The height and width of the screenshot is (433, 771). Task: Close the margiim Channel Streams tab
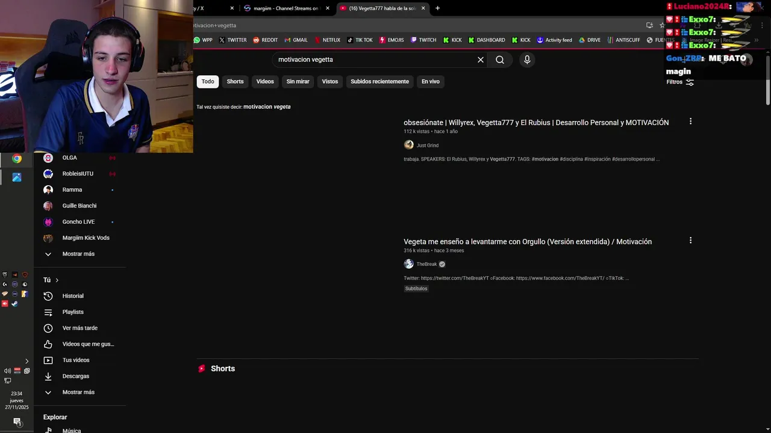point(328,8)
